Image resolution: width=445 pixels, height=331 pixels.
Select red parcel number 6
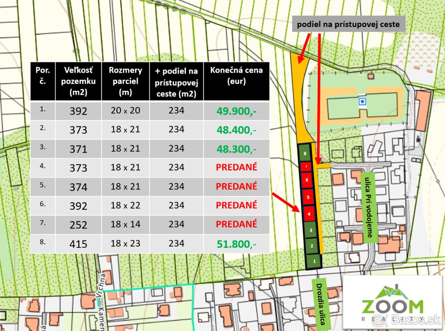coord(307,180)
